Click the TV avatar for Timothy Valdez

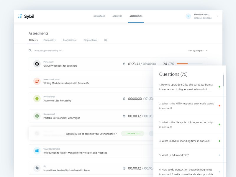pyautogui.click(x=188, y=16)
